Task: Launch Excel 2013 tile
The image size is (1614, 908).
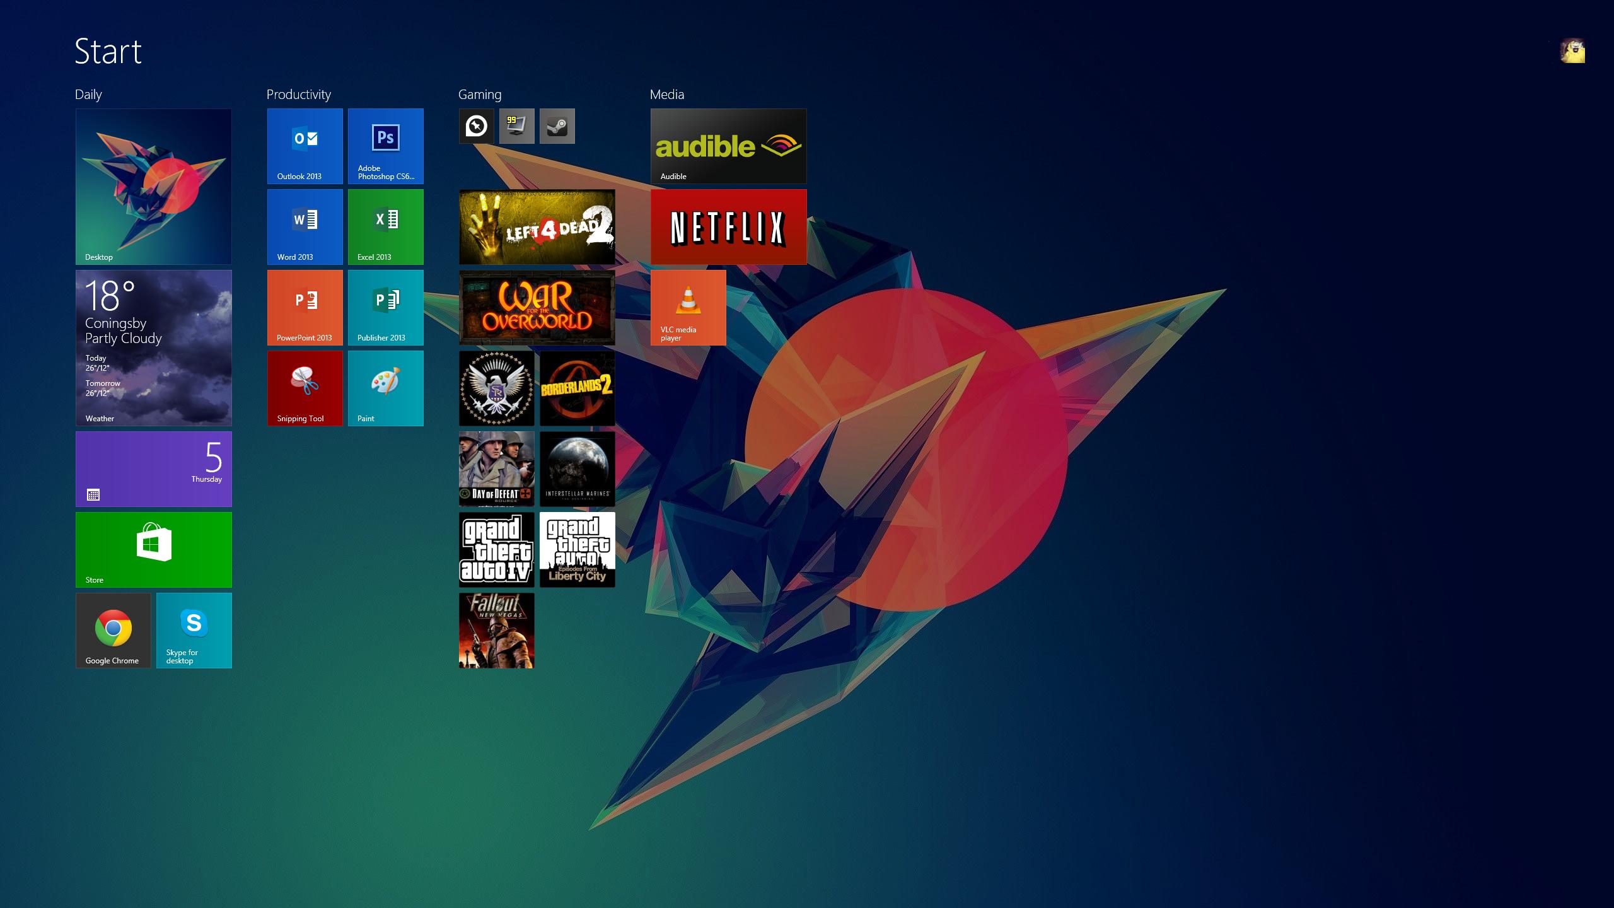Action: (x=385, y=227)
